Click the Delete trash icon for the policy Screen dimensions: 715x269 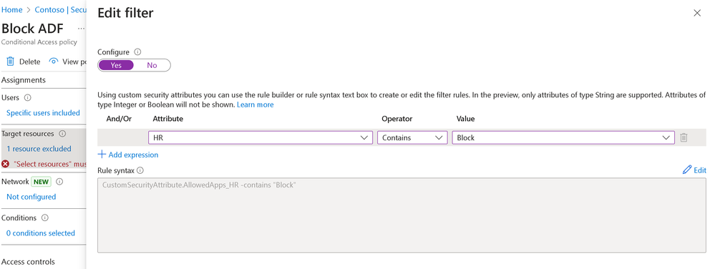point(10,62)
